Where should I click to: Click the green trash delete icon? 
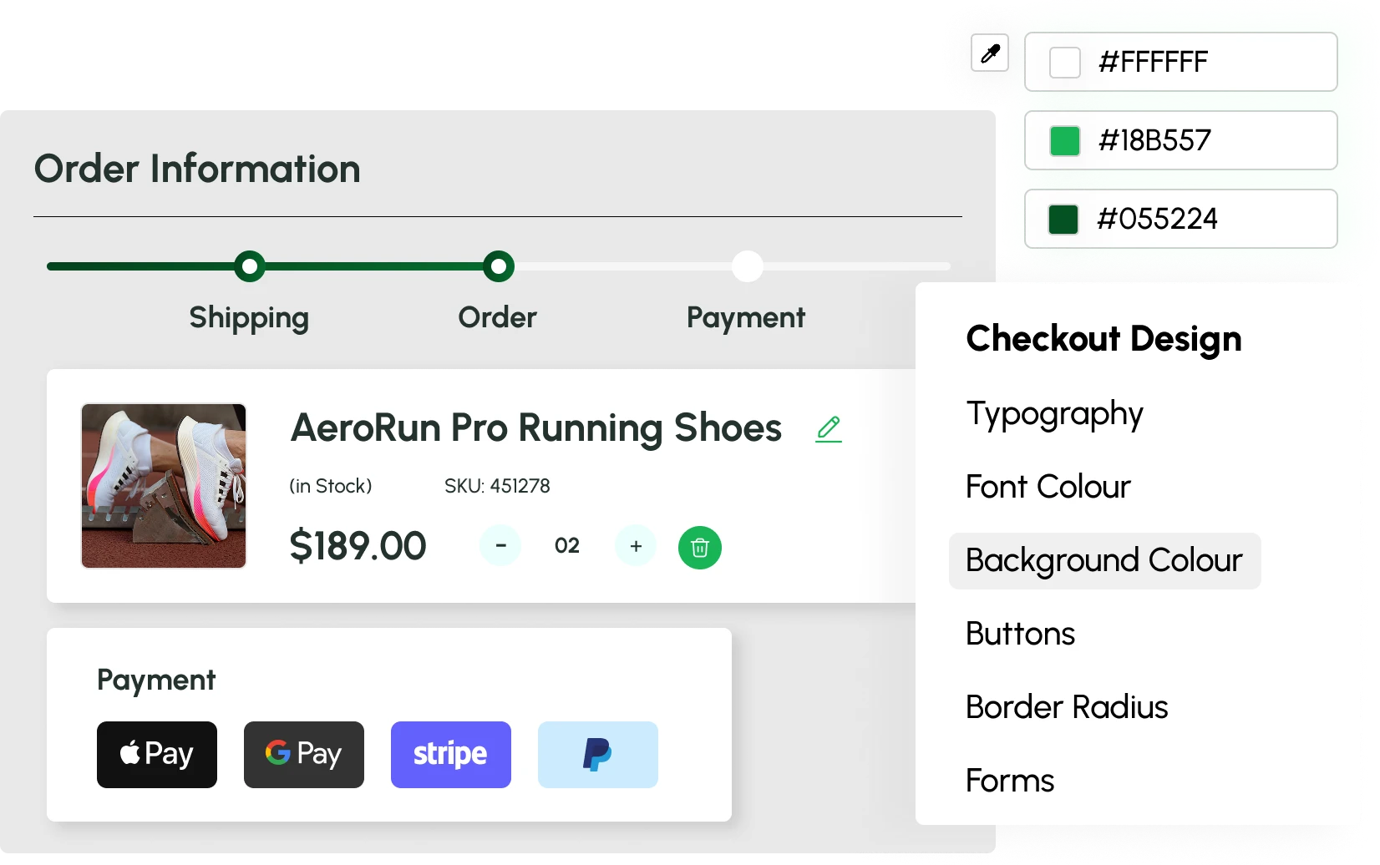[x=700, y=548]
